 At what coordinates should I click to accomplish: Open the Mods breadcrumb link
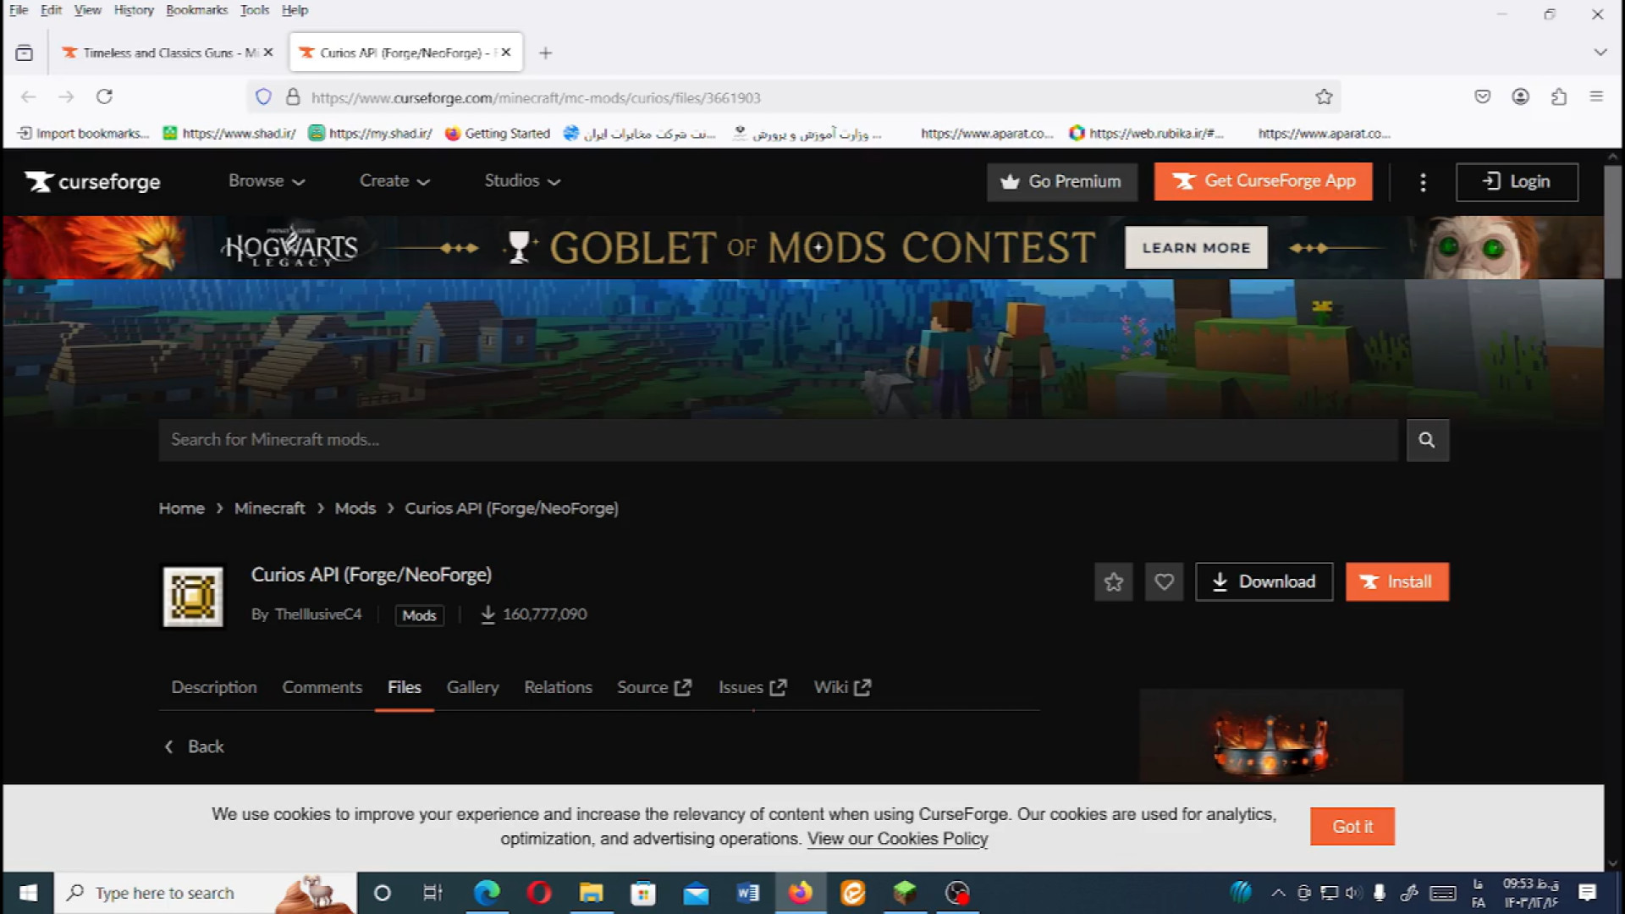pos(355,509)
